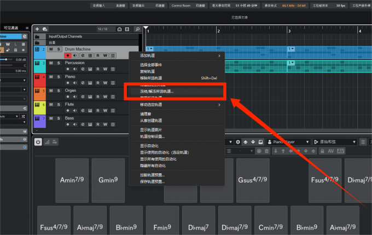
Task: Click the yellow Flute track color strip
Action: click(x=39, y=108)
